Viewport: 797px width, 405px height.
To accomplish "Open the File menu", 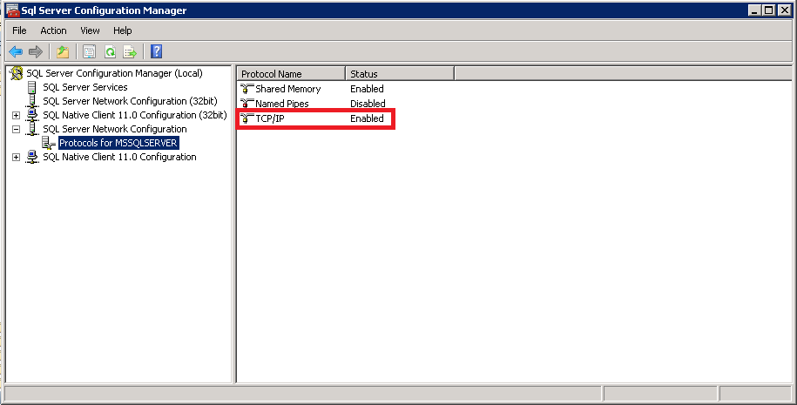I will [x=19, y=30].
